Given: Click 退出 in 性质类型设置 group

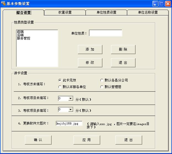Looking at the screenshot, I should pyautogui.click(x=123, y=63).
